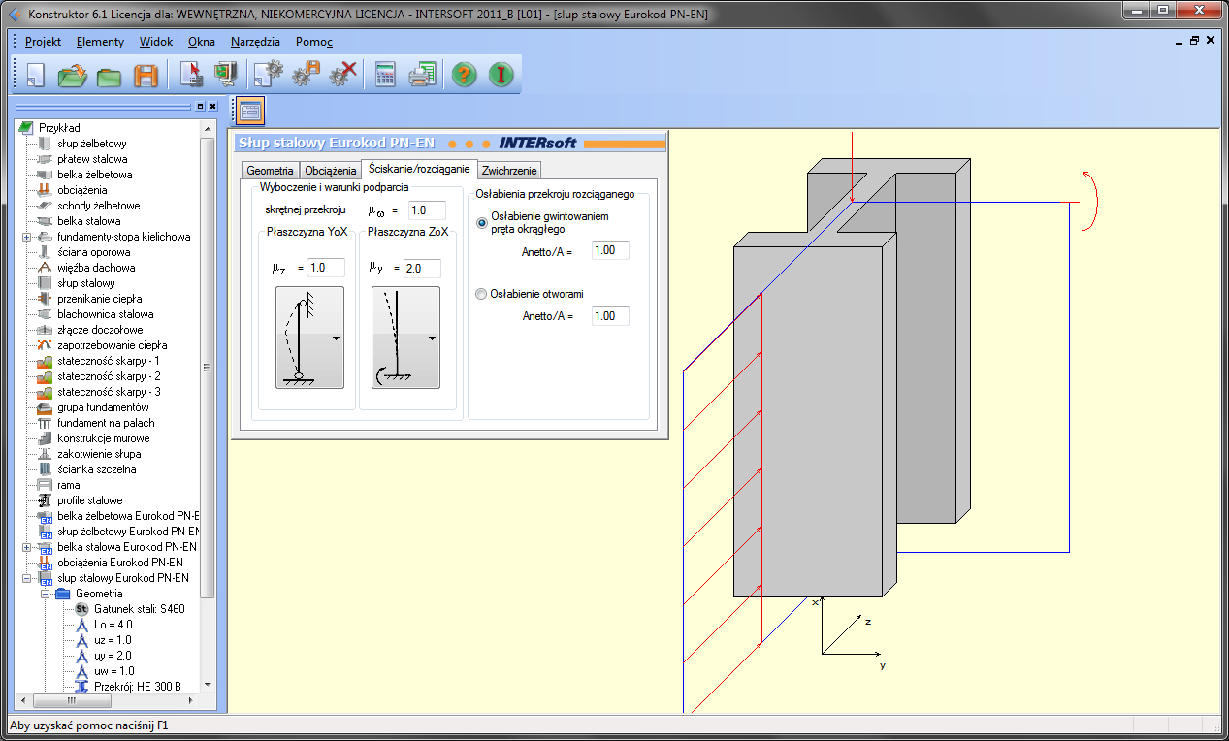Screen dimensions: 1229x741
Task: Click the skrętnej przekroju μω input field
Action: [426, 210]
